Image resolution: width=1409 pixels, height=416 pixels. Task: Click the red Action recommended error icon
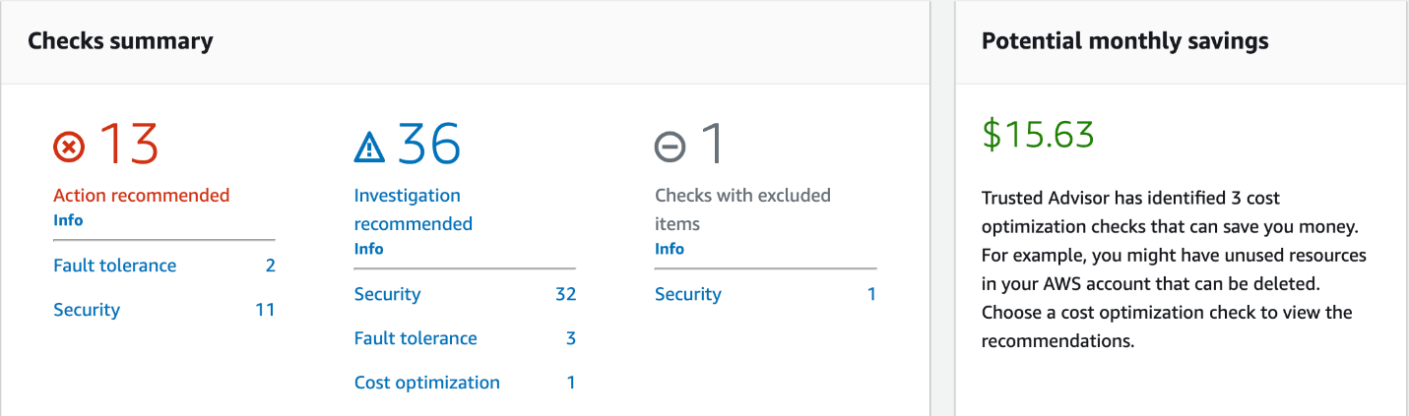pyautogui.click(x=69, y=148)
